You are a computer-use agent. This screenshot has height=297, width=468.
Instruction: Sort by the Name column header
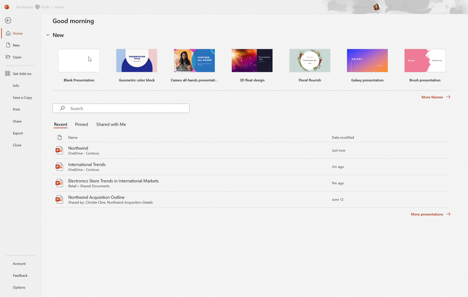(73, 138)
